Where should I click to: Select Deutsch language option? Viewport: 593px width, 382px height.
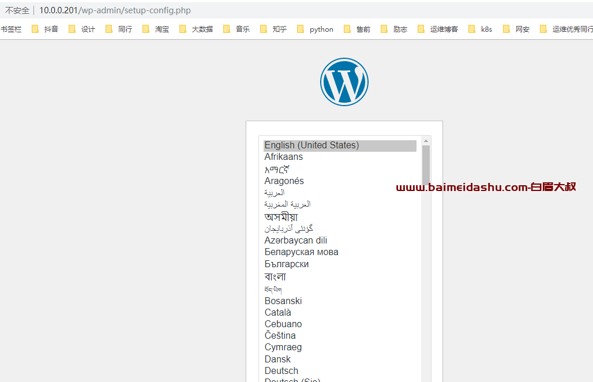coord(340,370)
